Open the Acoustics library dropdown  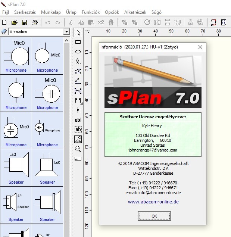point(66,32)
